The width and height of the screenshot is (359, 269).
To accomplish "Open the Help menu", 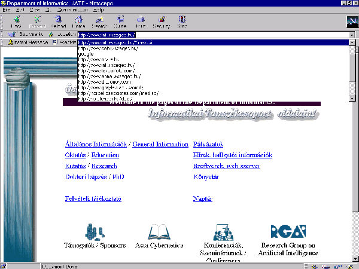I will pos(99,10).
